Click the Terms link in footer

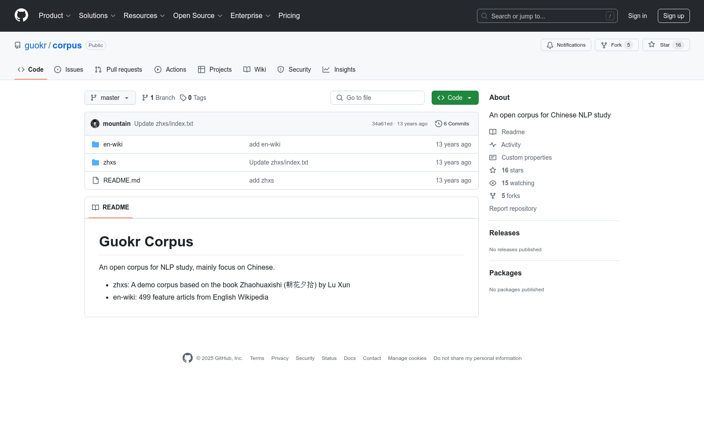[257, 358]
